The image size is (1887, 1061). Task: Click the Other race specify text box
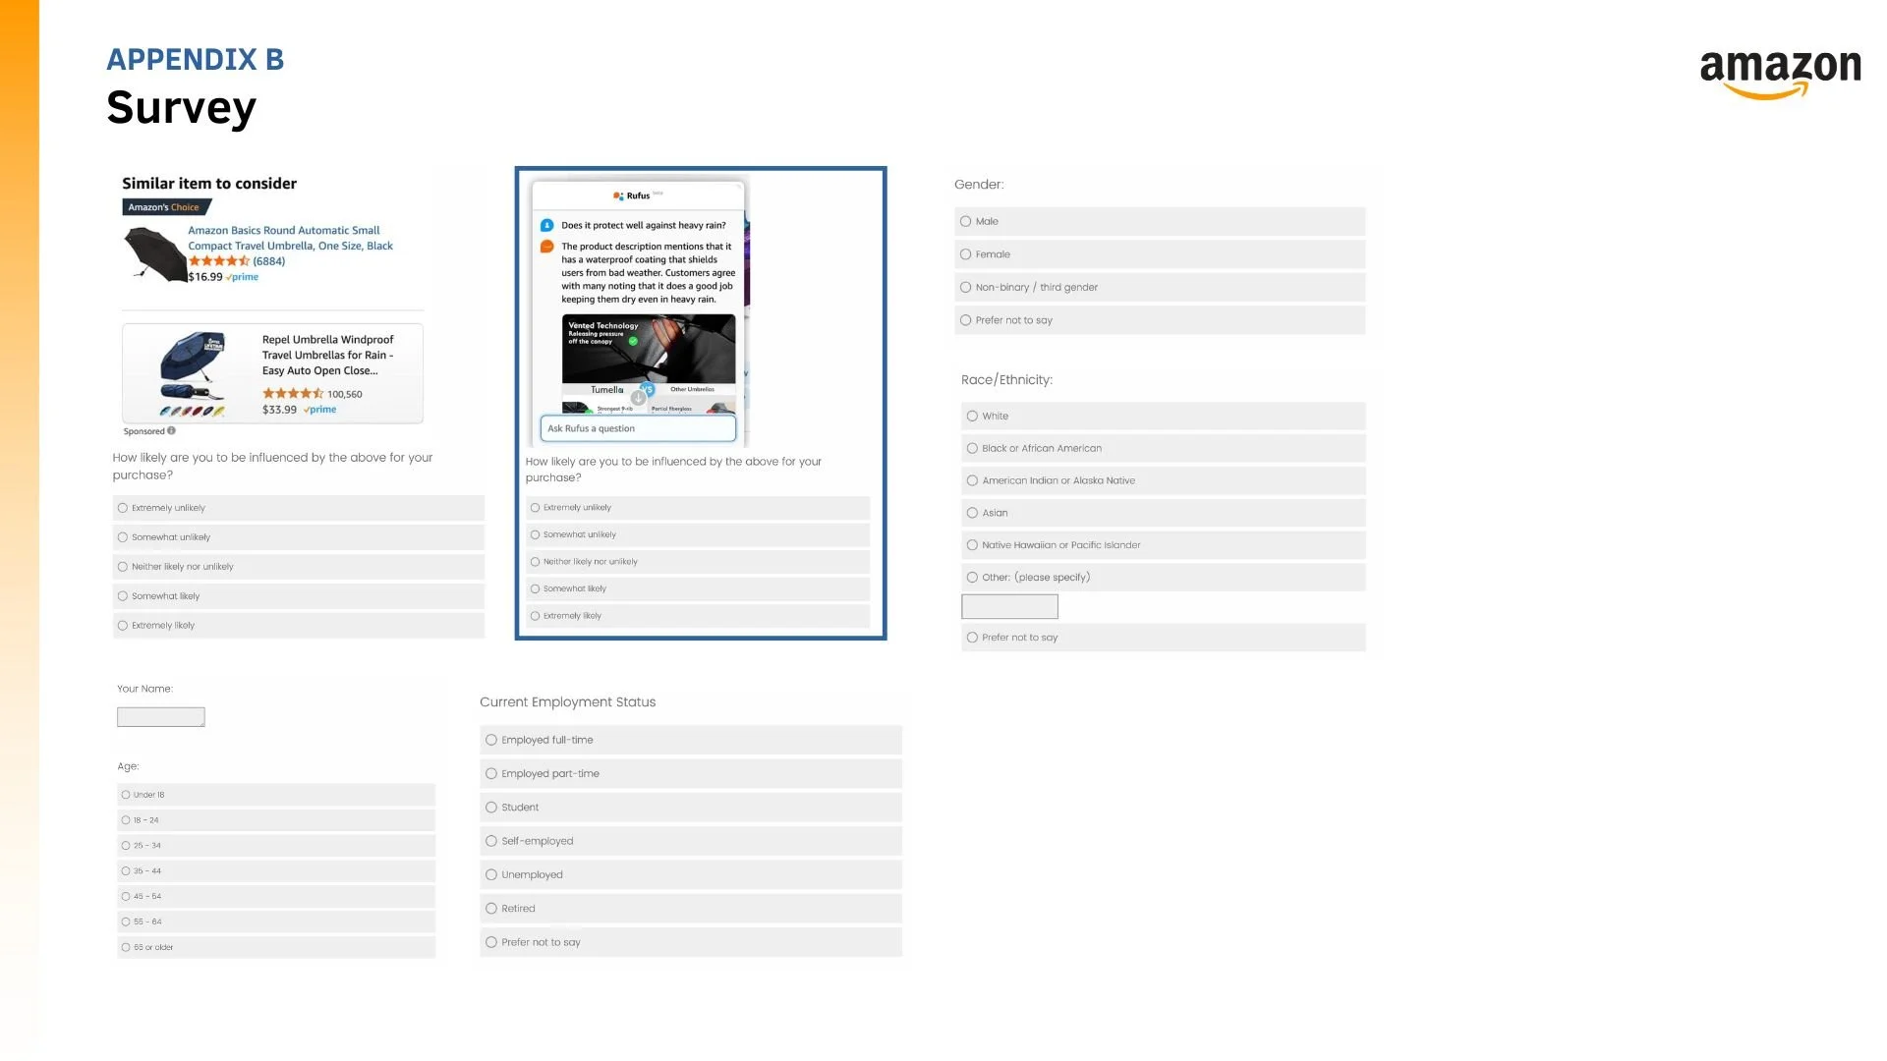(1009, 606)
